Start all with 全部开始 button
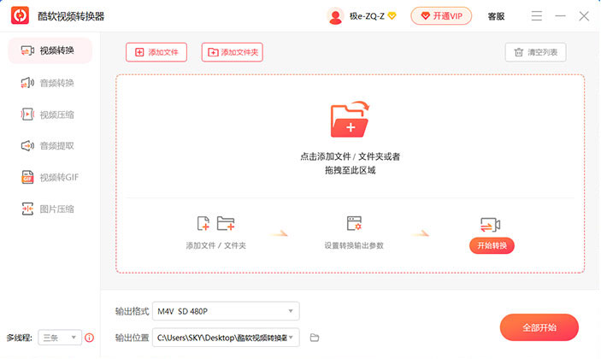This screenshot has height=359, width=601. [539, 327]
